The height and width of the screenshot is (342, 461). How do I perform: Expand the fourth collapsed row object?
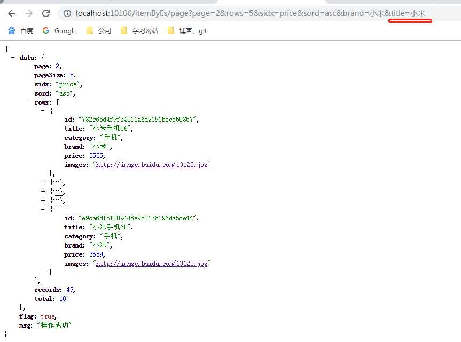click(43, 201)
